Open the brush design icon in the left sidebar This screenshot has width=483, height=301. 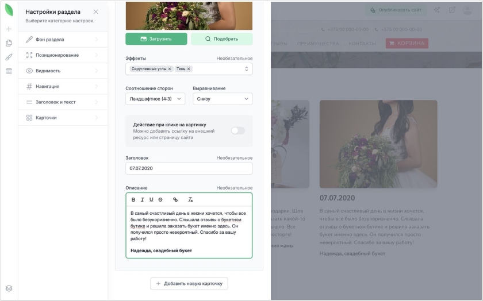(x=9, y=57)
